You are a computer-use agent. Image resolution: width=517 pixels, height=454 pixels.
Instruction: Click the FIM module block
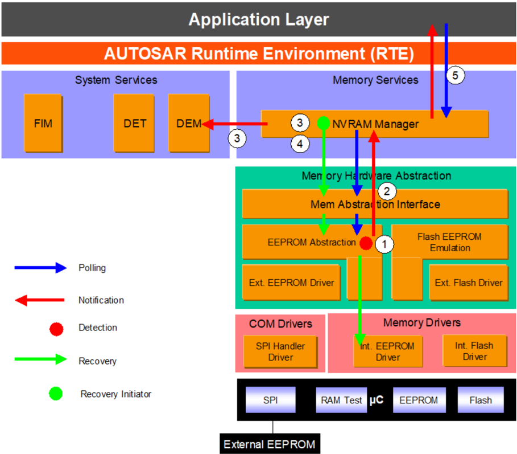(x=43, y=123)
